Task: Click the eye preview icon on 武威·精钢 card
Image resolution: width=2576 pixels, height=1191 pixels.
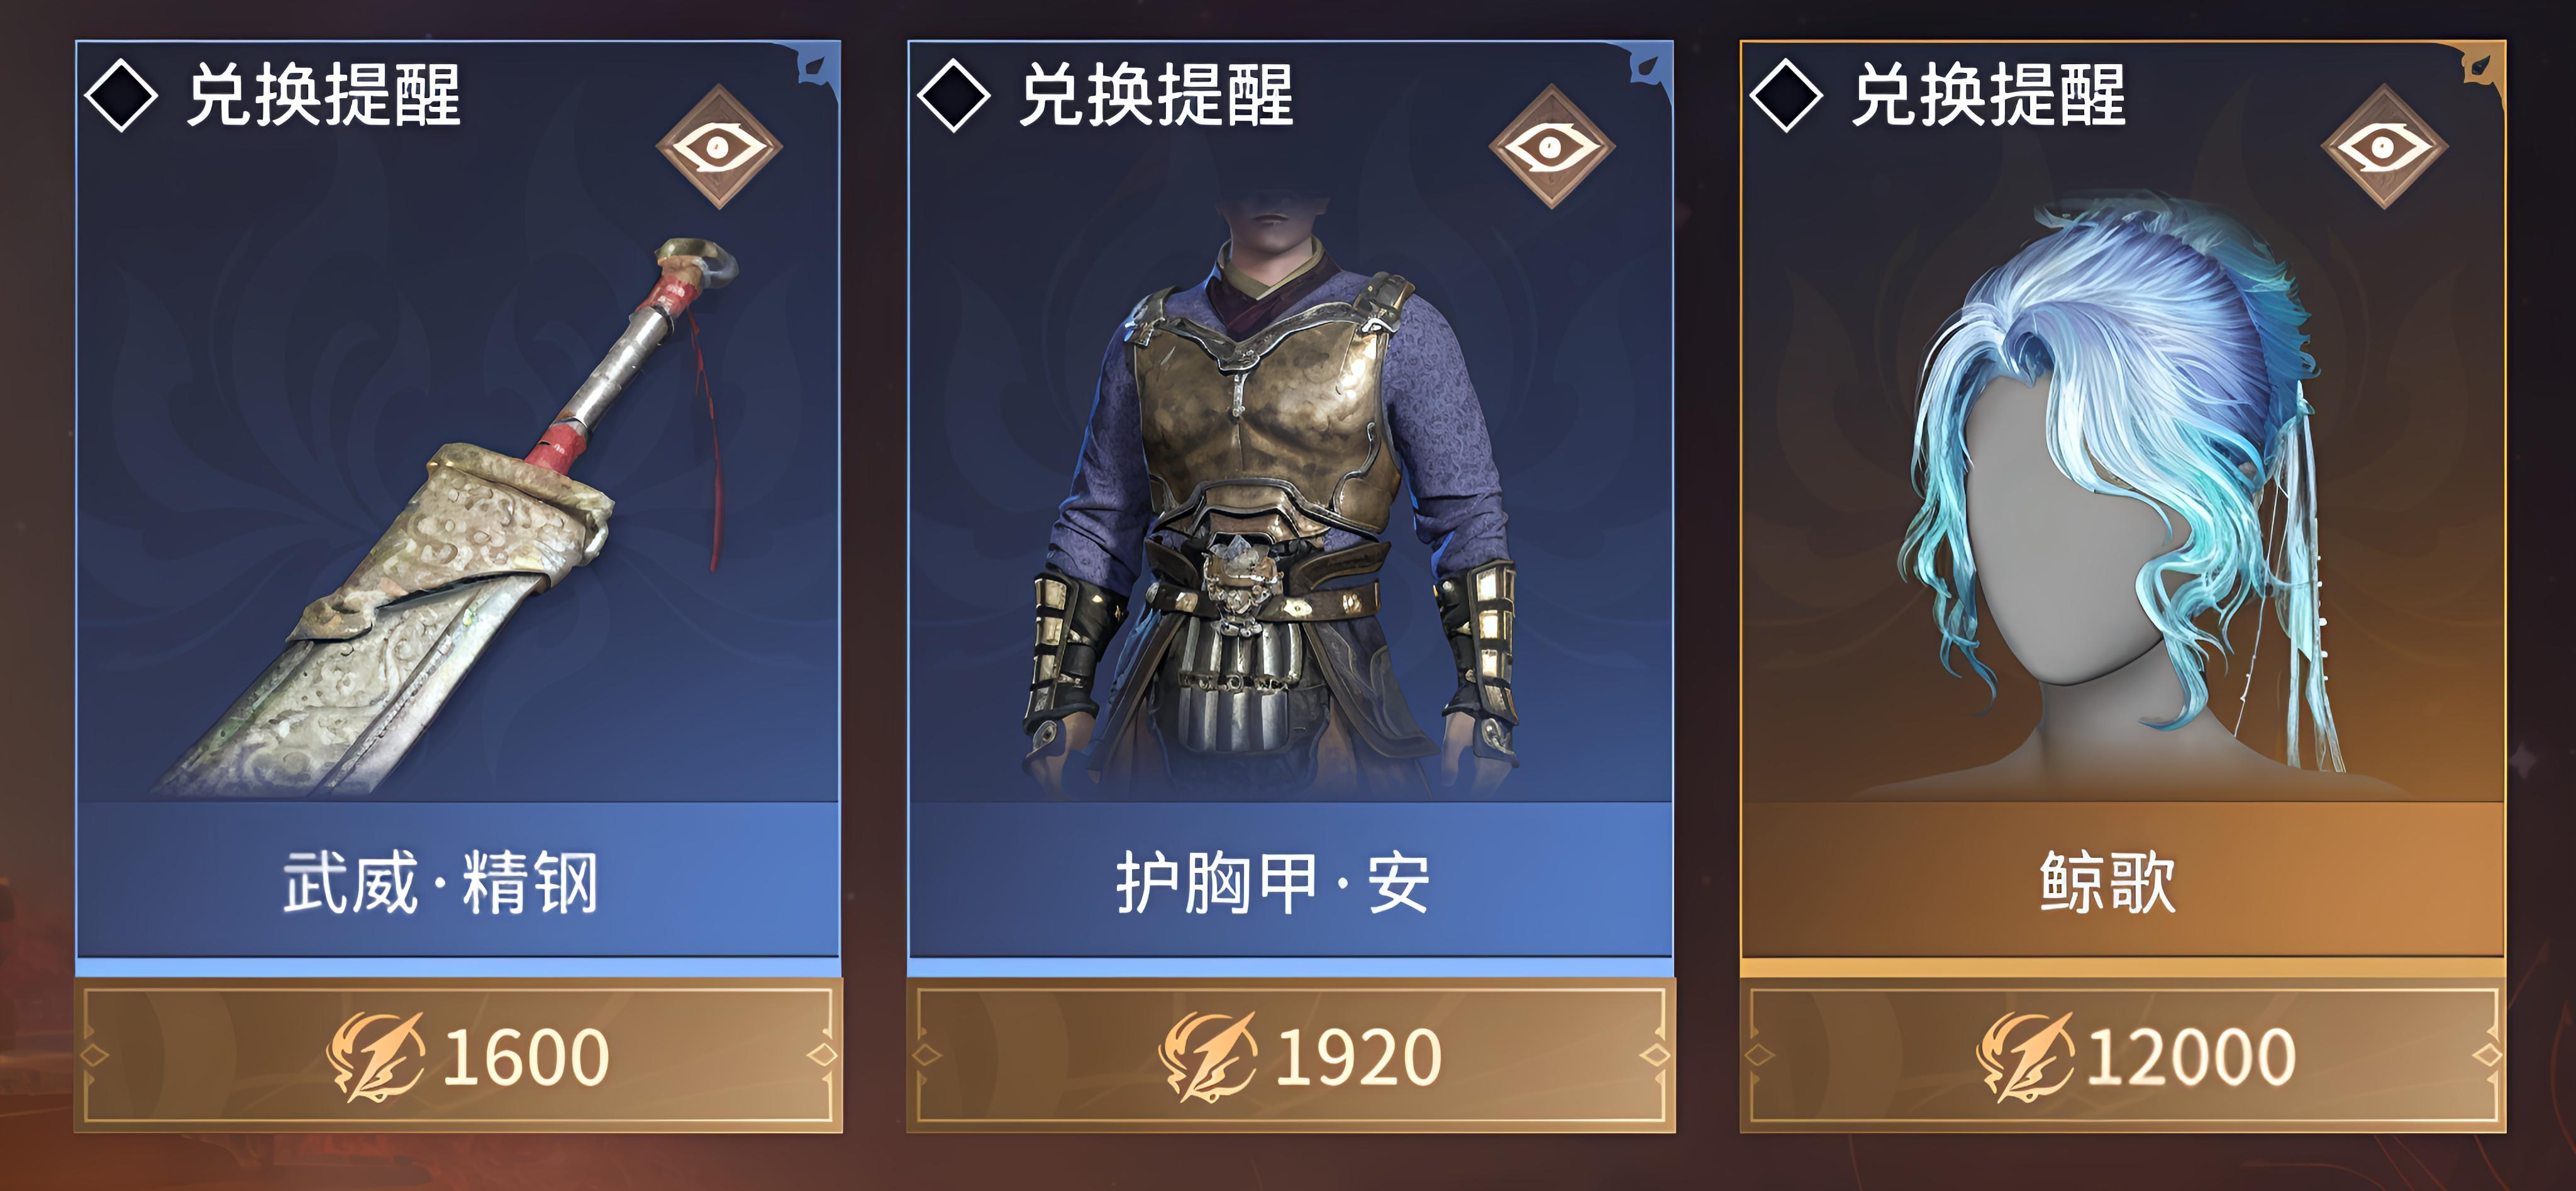Action: point(719,147)
